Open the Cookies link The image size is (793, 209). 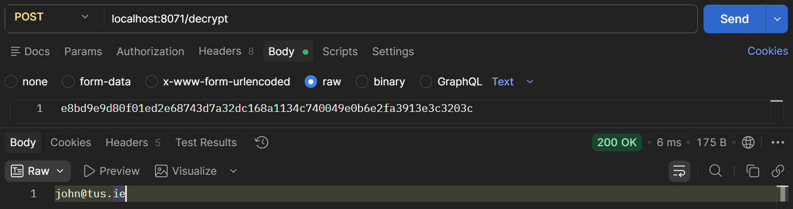click(x=767, y=51)
